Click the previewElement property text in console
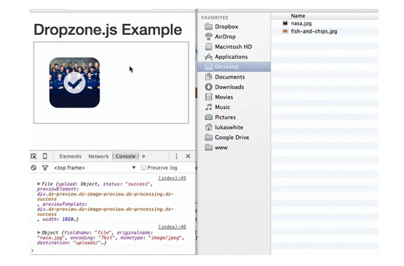Screen dimensions: 404x266 [x=57, y=189]
